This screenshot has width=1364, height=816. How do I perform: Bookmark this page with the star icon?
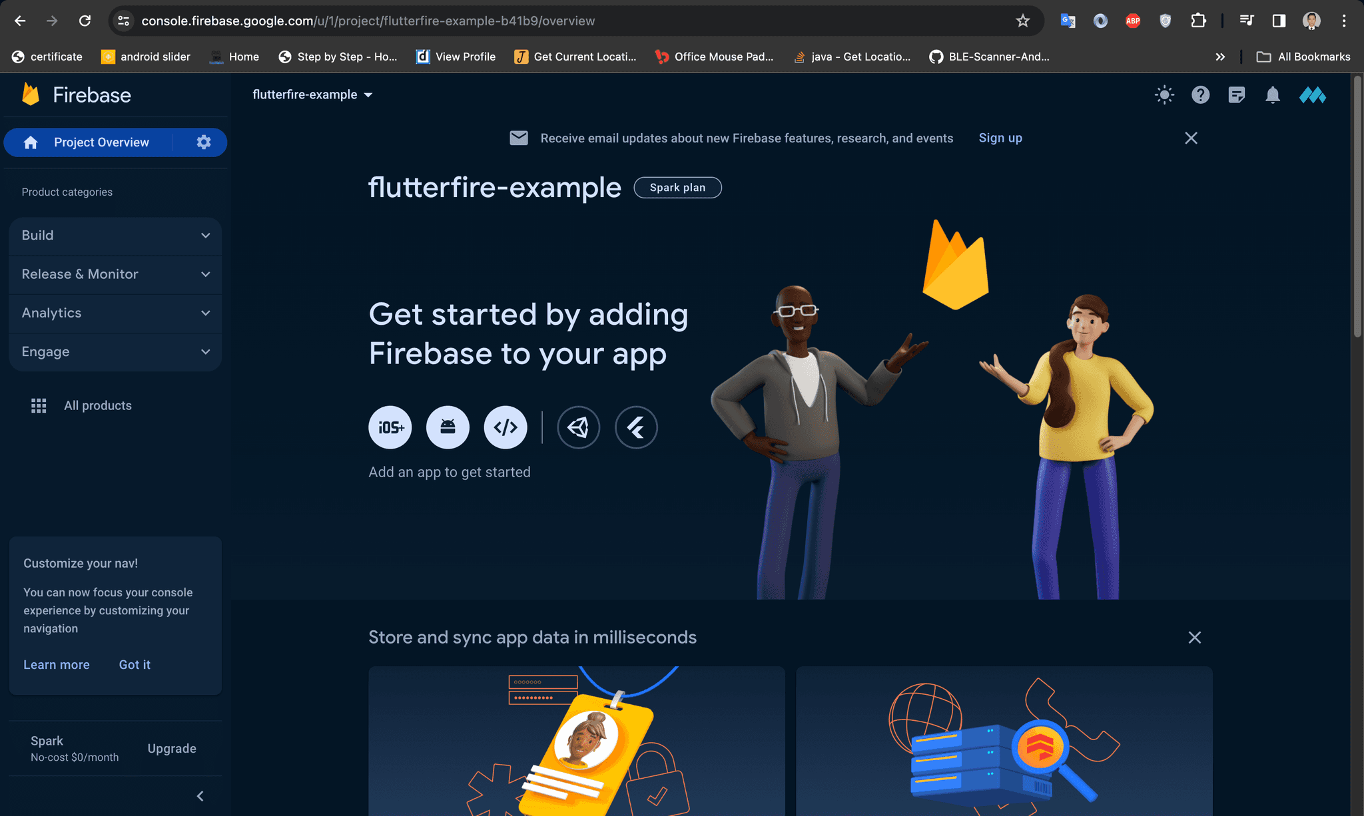point(1023,21)
